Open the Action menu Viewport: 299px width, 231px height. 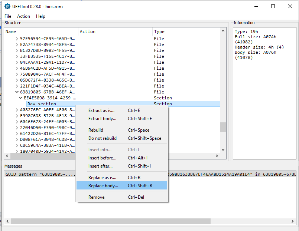pos(23,16)
